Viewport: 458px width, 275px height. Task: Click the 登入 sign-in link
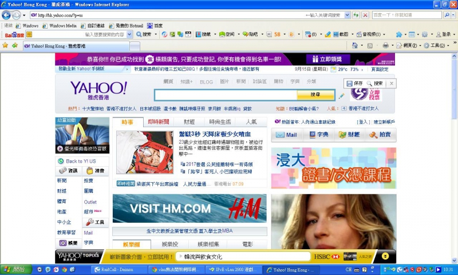(364, 122)
